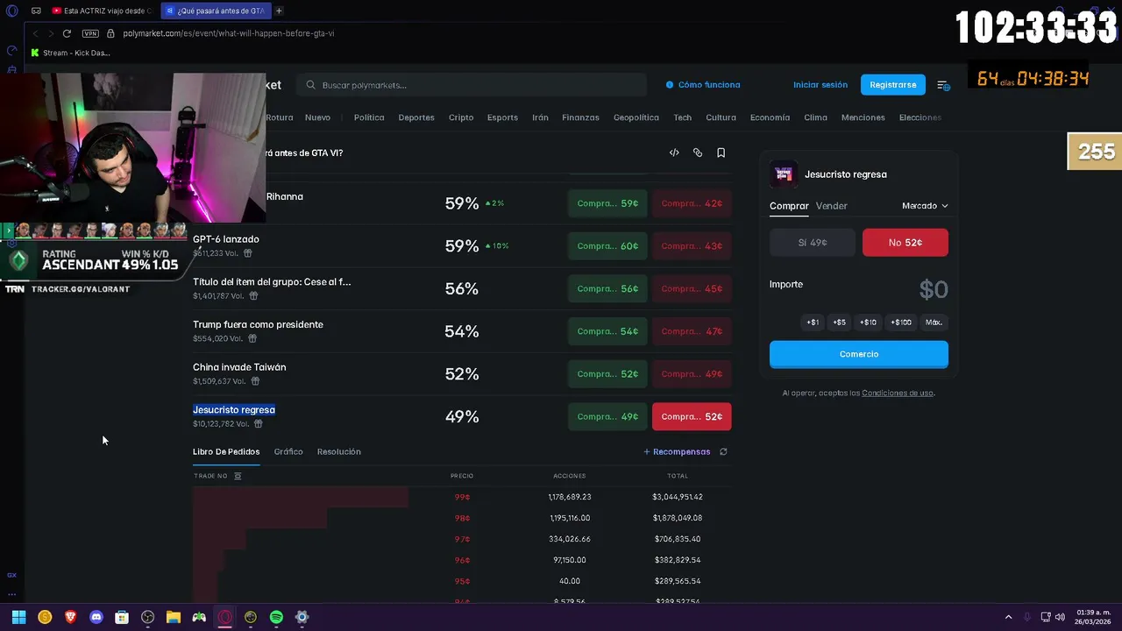Buy No at 49¢ on China invade Taiwán

point(692,374)
